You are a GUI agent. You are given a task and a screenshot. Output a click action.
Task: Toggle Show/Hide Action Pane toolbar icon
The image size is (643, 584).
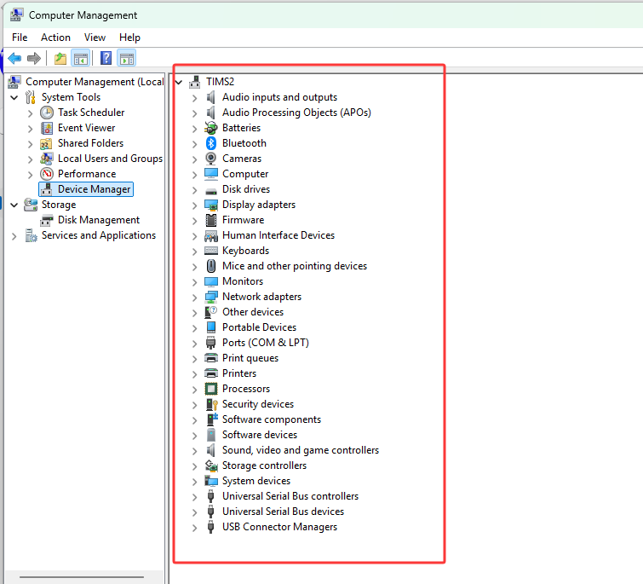coord(127,58)
